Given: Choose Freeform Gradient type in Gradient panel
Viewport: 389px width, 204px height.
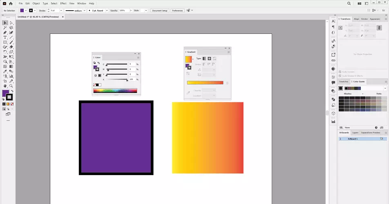Looking at the screenshot, I should click(215, 58).
